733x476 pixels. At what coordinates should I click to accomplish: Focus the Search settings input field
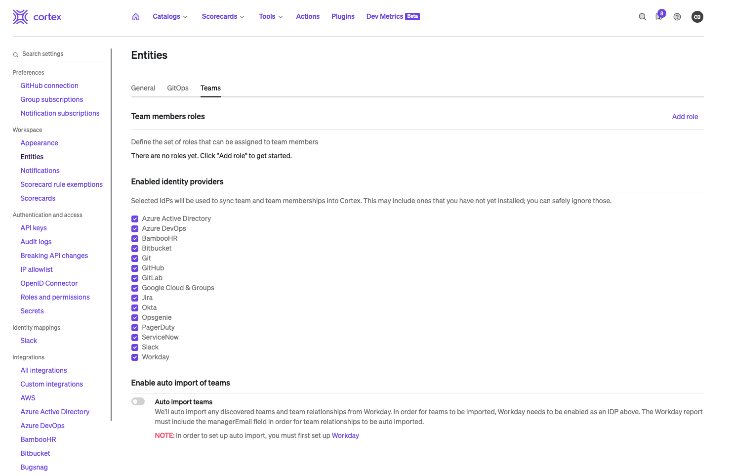64,54
